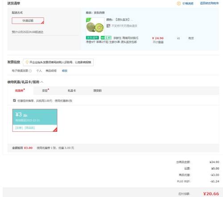Viewport: 223px width, 197px height.
Task: Click the clock icon beside 价格说明
Action: coord(179,4)
